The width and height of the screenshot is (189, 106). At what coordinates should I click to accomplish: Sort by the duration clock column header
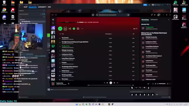tap(133, 34)
